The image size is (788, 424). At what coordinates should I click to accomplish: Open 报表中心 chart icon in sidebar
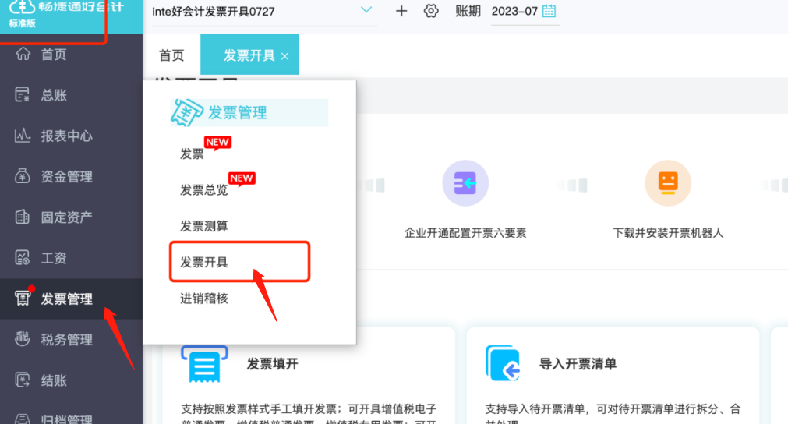pyautogui.click(x=23, y=135)
